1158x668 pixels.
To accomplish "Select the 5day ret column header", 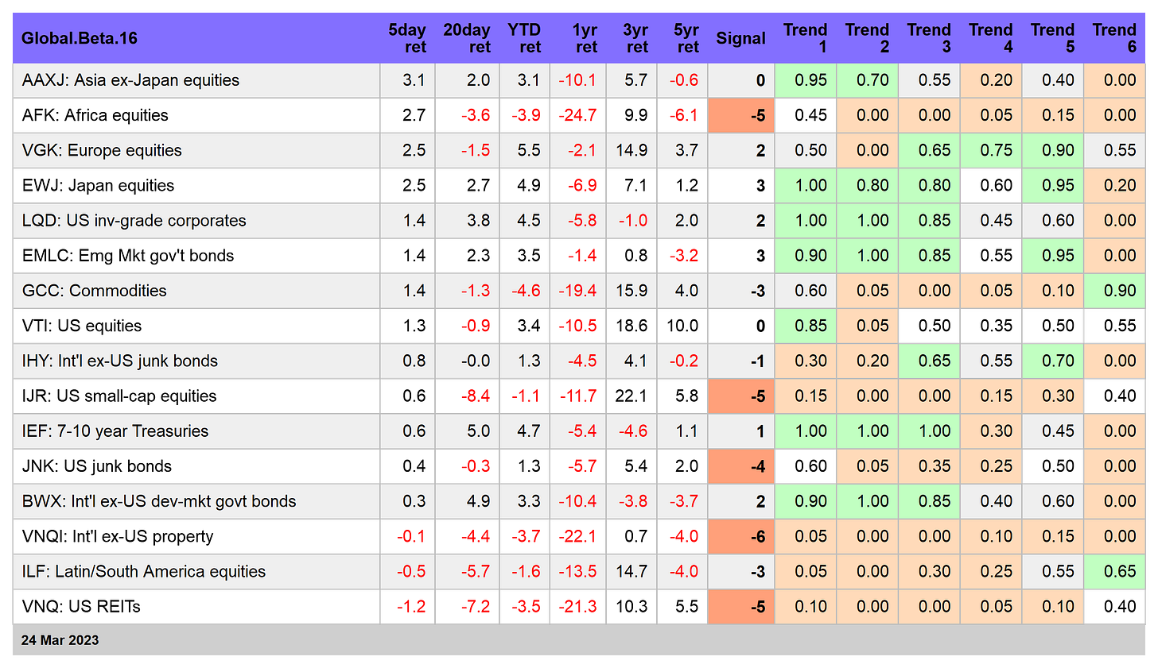I will click(407, 38).
